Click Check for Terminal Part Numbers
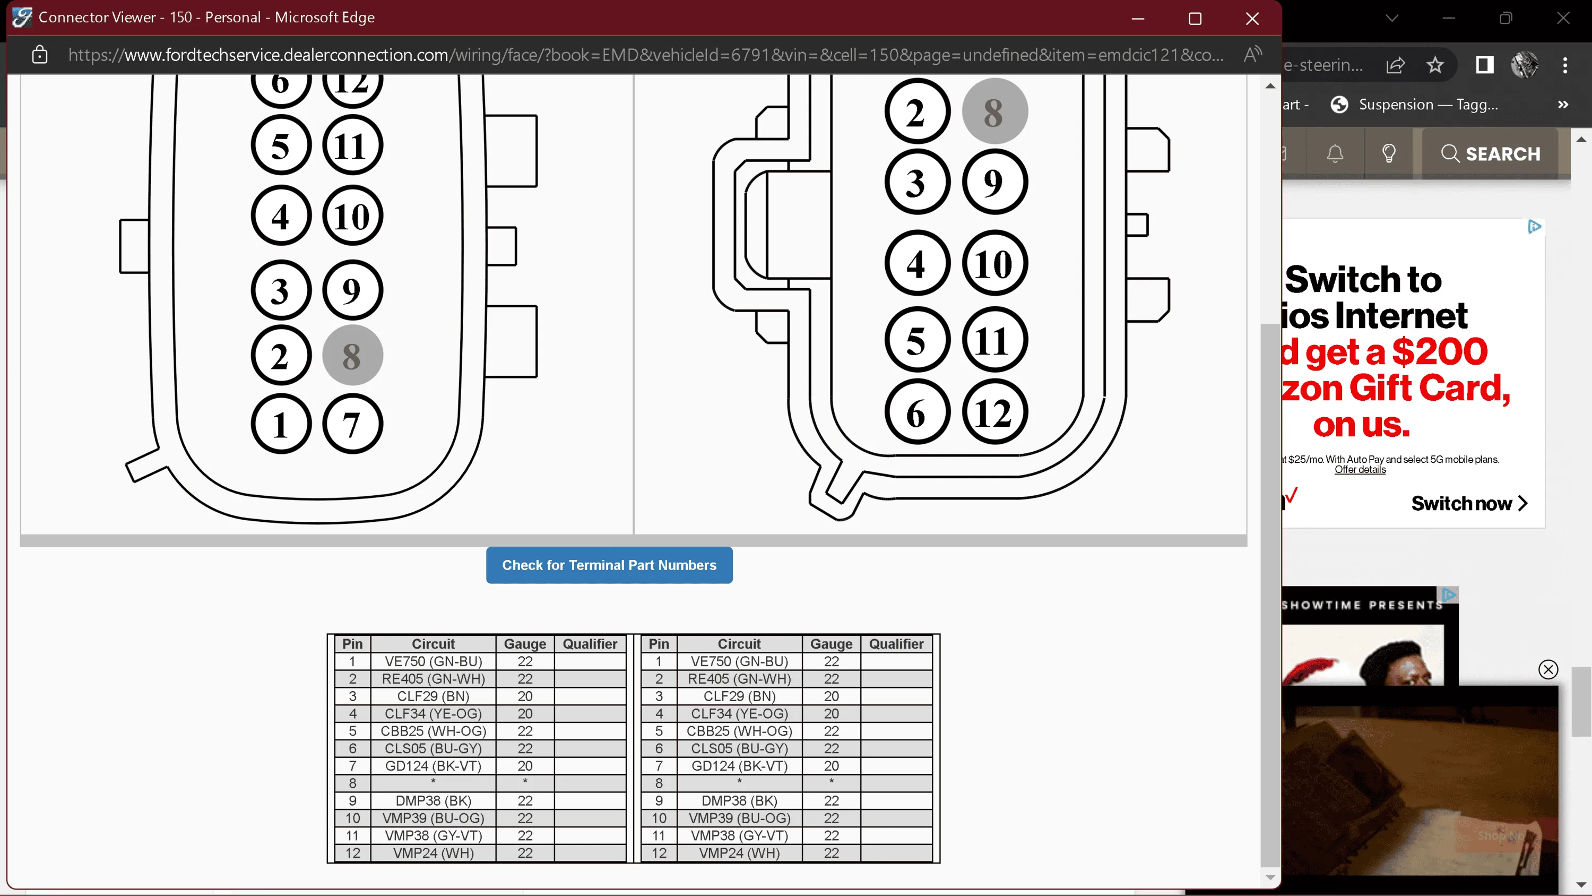The image size is (1592, 896). (x=609, y=565)
